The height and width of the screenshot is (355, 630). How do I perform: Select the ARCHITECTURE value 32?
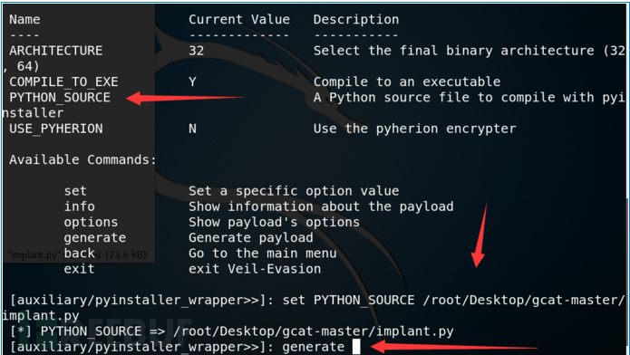[196, 51]
